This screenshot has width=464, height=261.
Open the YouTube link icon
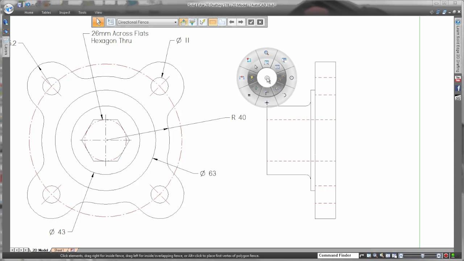click(x=458, y=79)
